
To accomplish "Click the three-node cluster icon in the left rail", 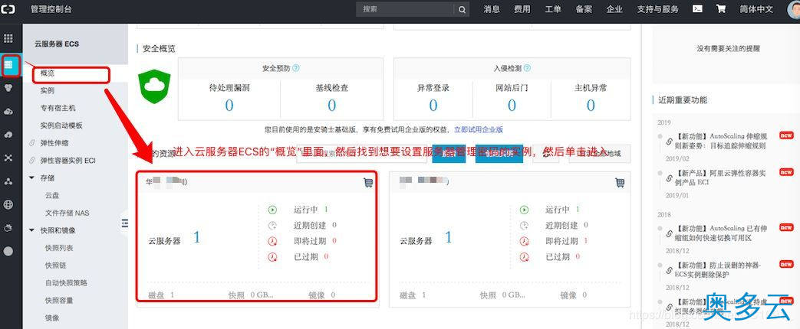I will (8, 181).
